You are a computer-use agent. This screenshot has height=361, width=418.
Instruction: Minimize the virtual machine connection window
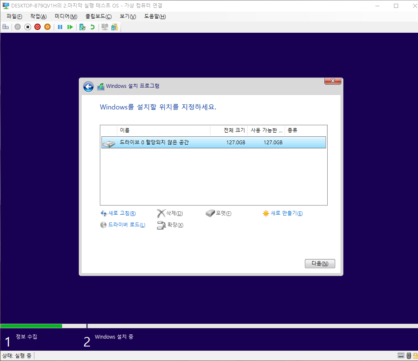(x=377, y=6)
